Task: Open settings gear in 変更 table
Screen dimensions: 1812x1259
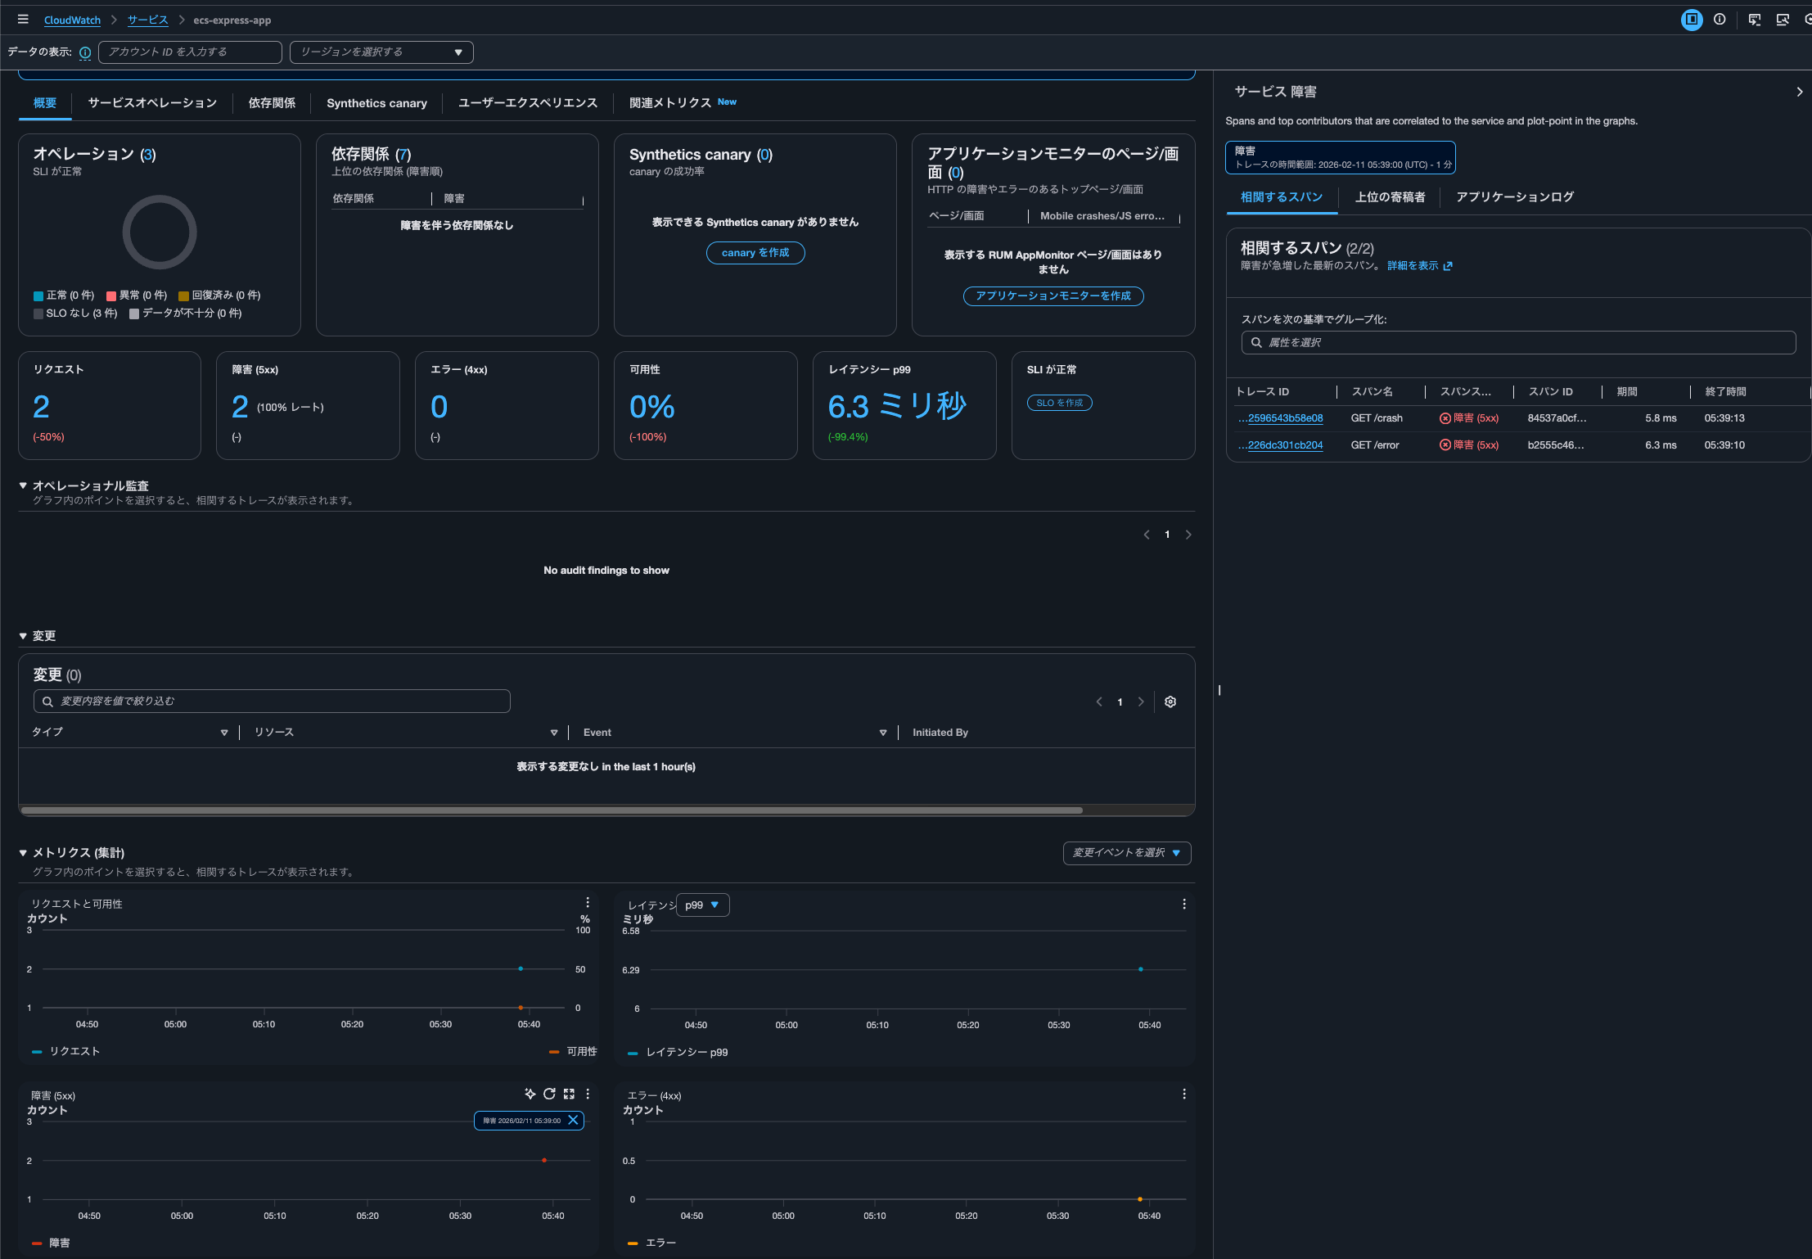Action: coord(1170,702)
